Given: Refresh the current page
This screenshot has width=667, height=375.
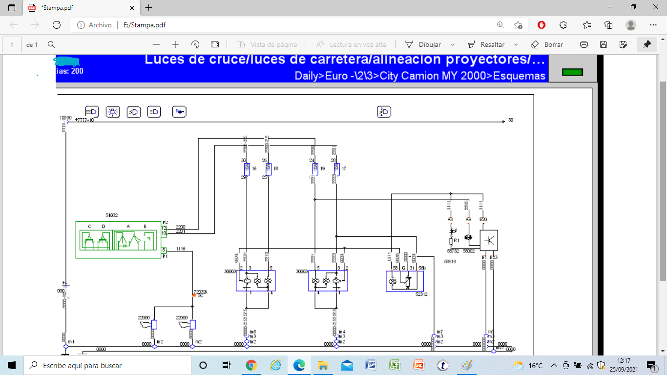Looking at the screenshot, I should (57, 25).
